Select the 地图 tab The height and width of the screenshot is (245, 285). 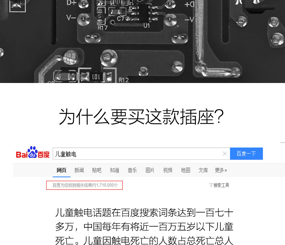(x=185, y=170)
